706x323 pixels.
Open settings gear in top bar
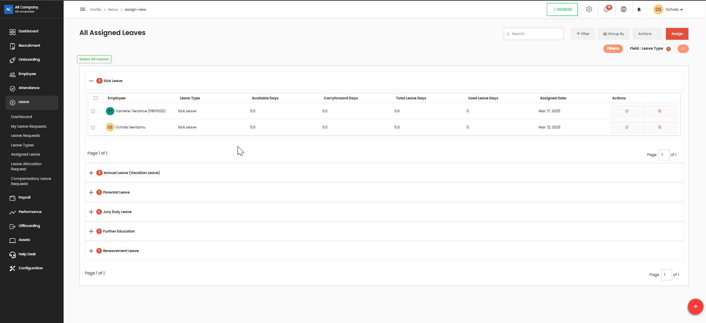pos(589,9)
